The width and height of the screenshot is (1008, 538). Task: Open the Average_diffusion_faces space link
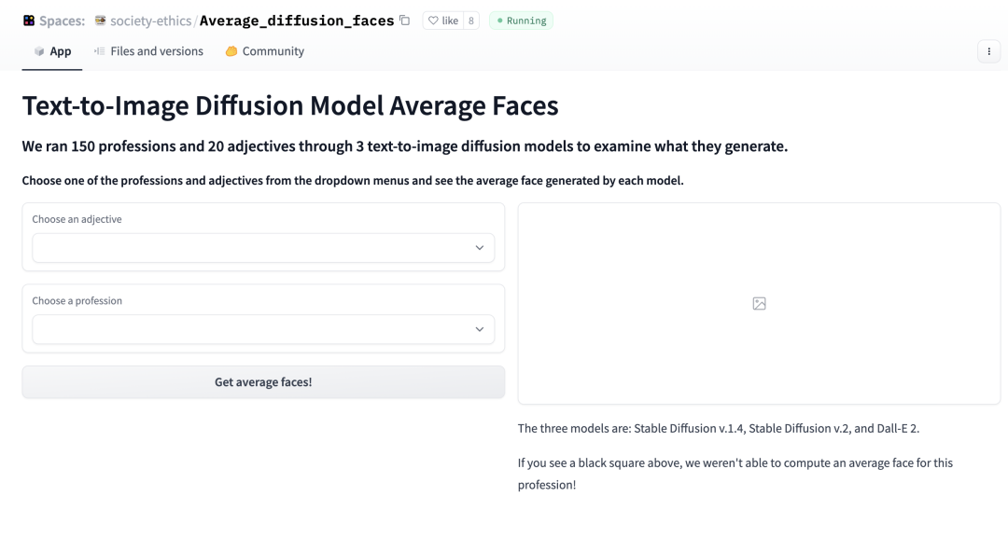point(297,21)
